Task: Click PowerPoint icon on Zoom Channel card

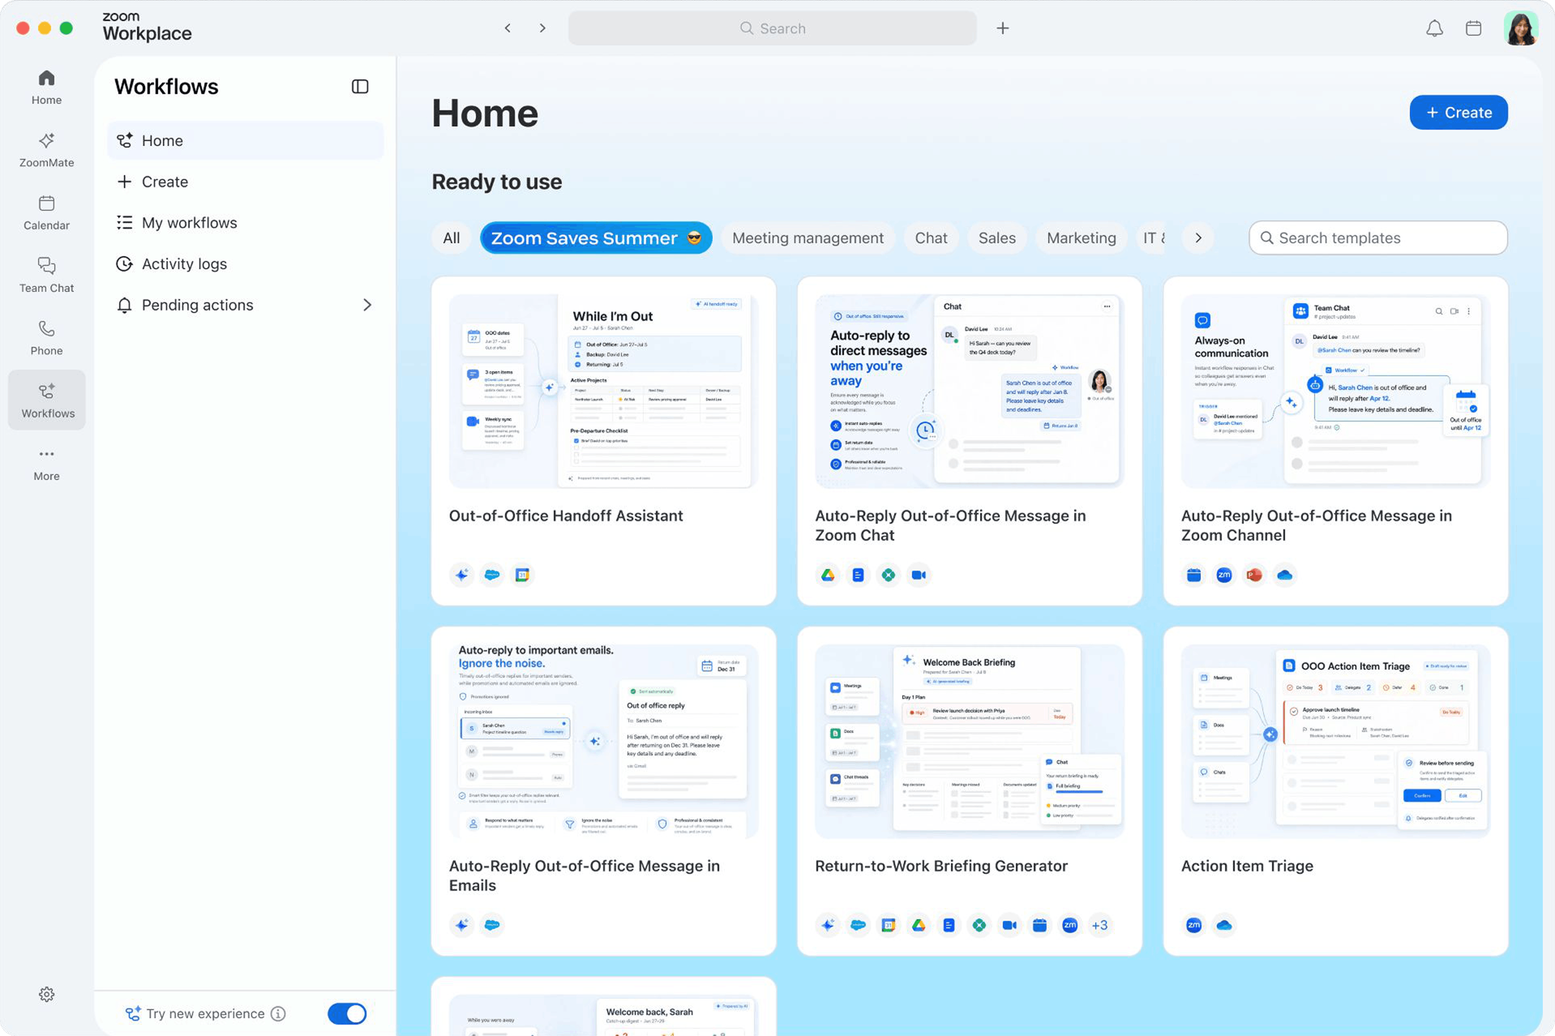Action: click(1254, 575)
